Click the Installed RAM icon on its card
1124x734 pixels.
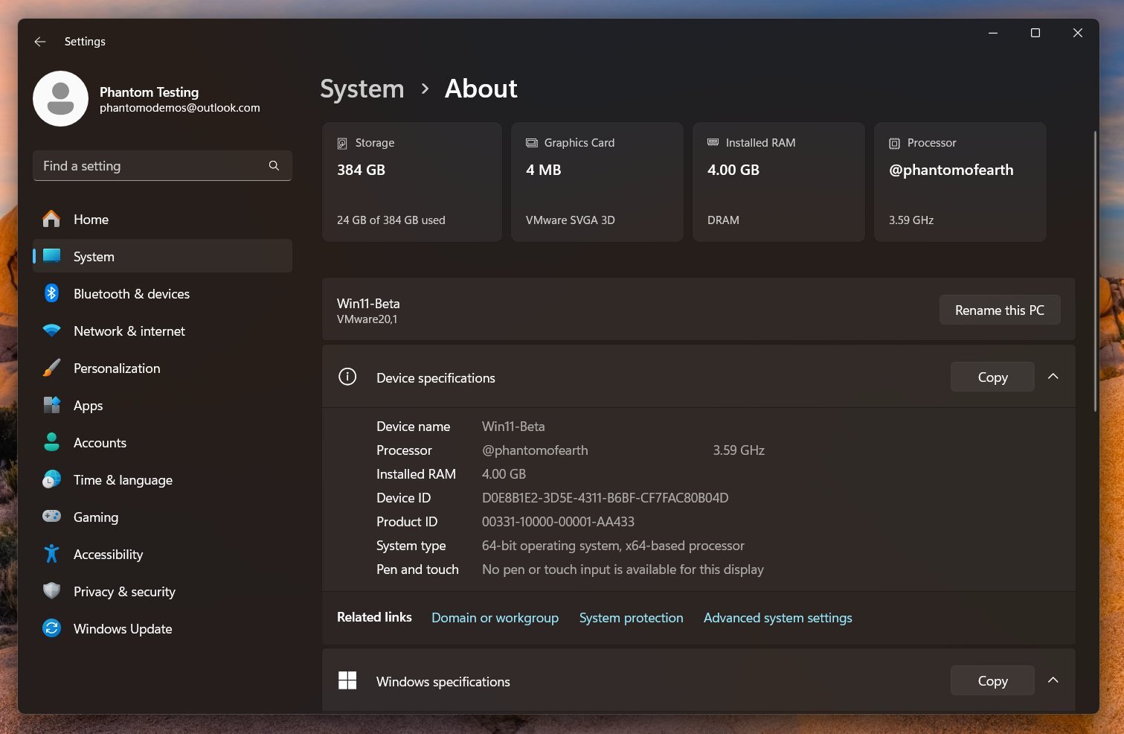click(x=713, y=142)
